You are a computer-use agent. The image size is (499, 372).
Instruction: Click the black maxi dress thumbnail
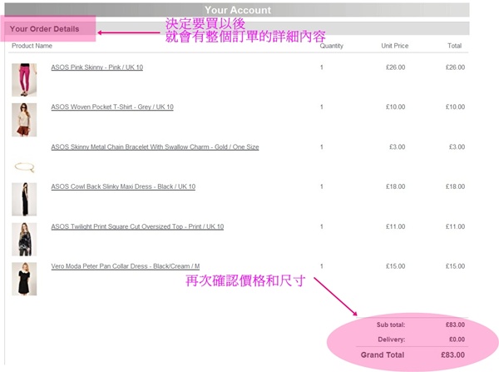pos(24,200)
